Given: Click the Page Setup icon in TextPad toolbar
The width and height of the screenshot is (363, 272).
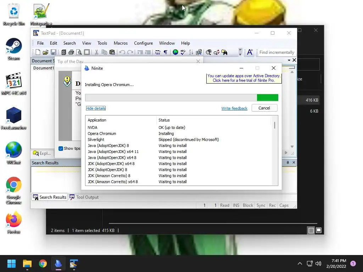Looking at the screenshot, I should (87, 52).
